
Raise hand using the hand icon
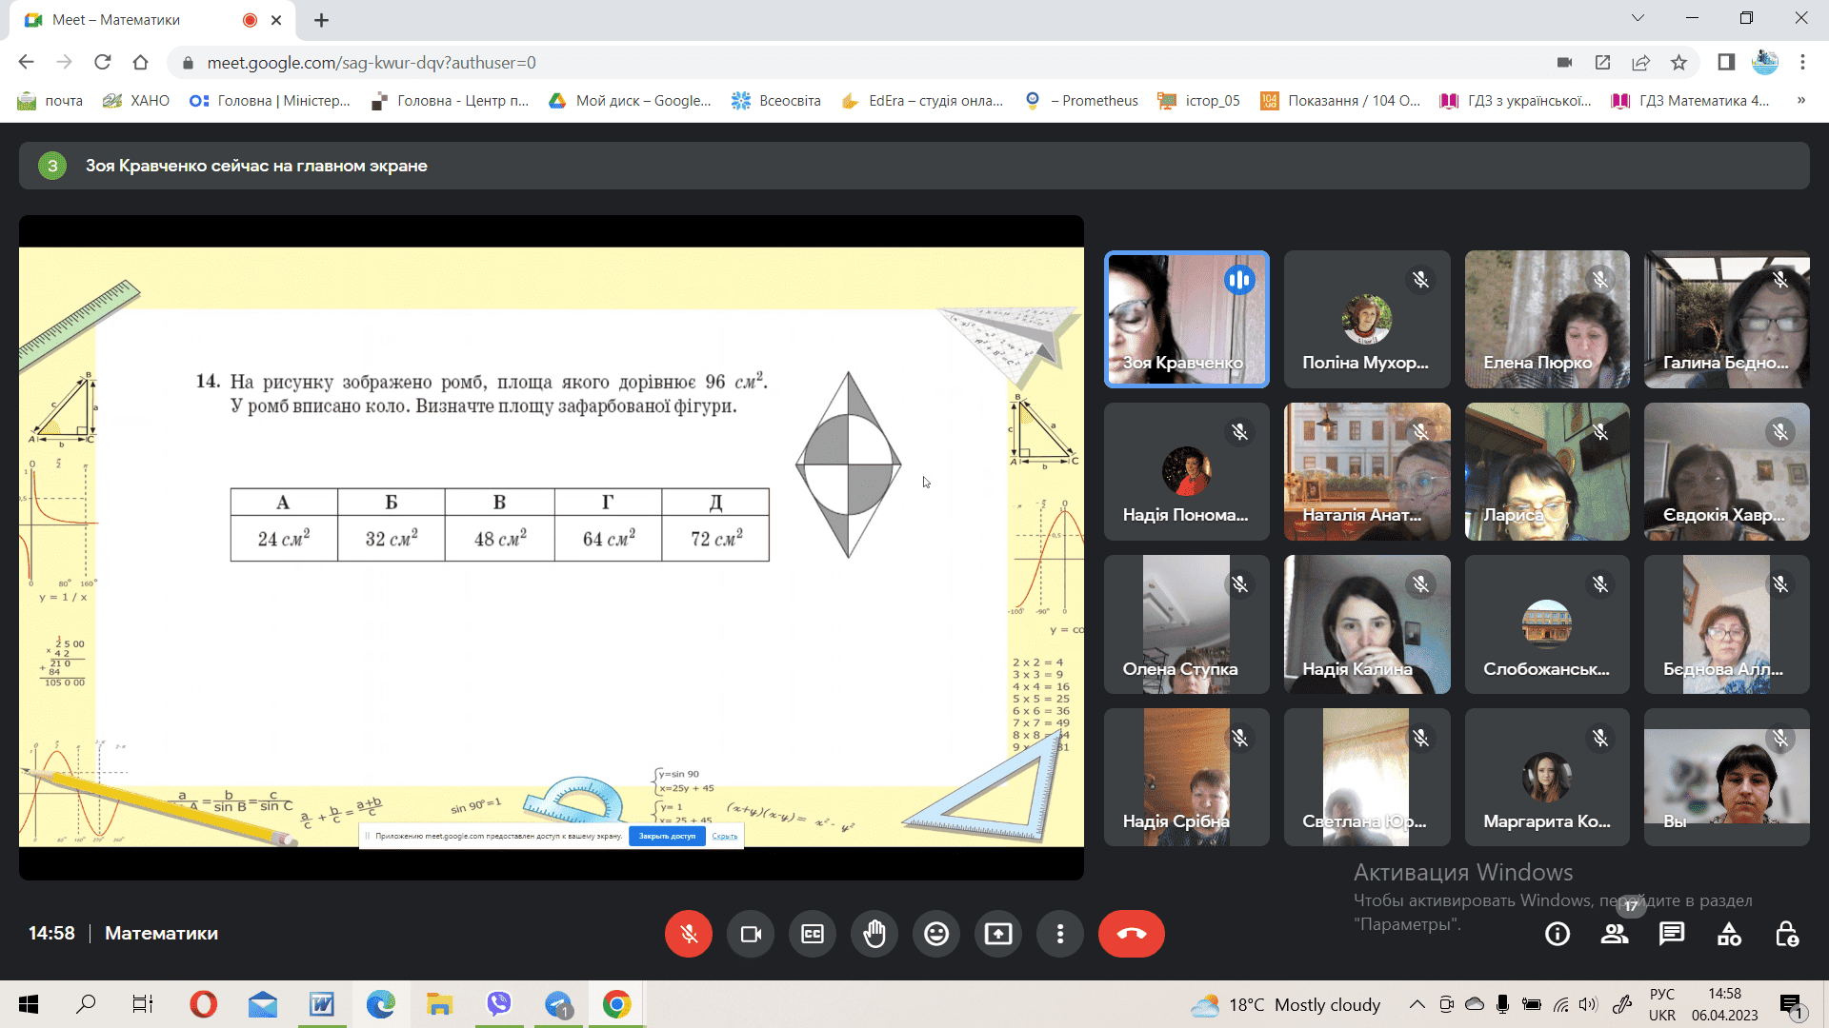point(874,934)
